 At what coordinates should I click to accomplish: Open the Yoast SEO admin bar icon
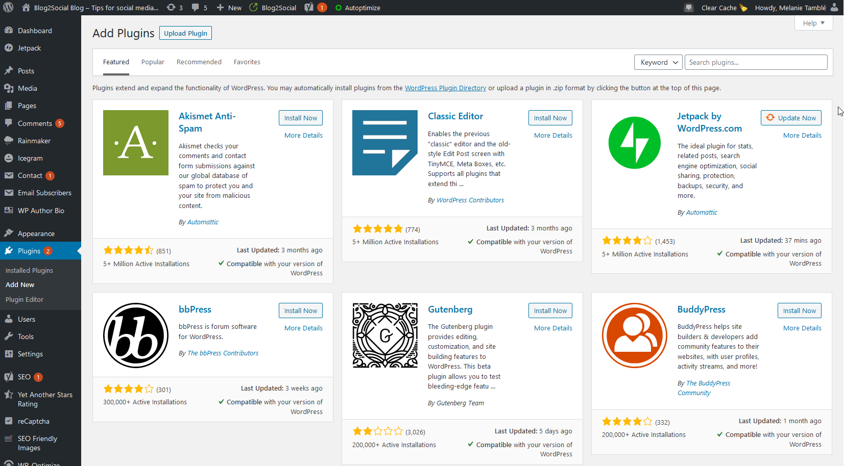[309, 8]
